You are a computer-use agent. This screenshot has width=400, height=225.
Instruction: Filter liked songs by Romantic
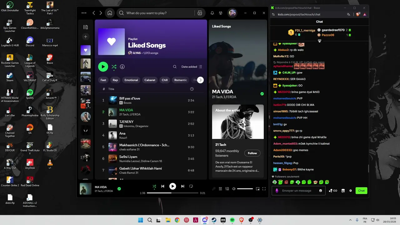pyautogui.click(x=181, y=80)
